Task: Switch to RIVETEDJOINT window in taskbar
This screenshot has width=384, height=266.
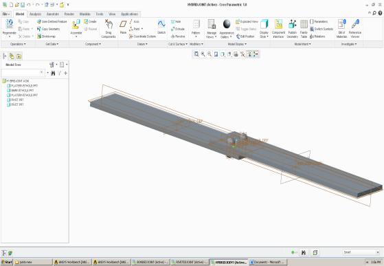Action: tap(190, 262)
